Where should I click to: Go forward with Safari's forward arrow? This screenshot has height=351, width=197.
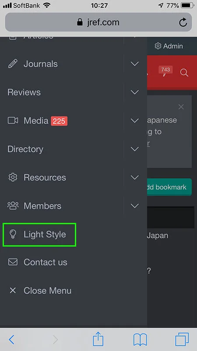pyautogui.click(x=56, y=340)
